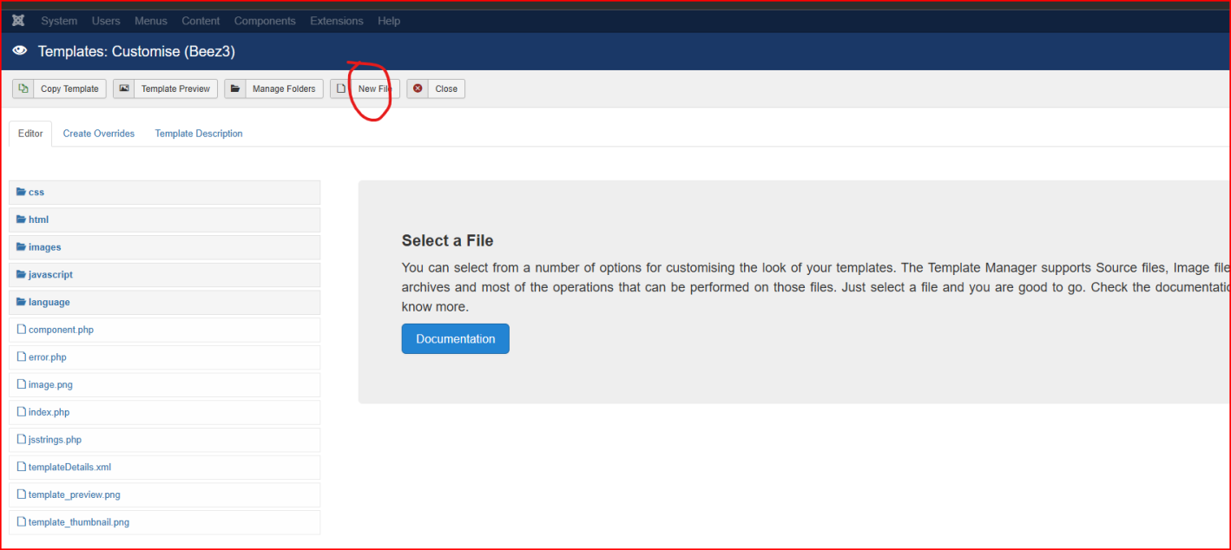Click the Template Preview image icon
The image size is (1231, 550).
coord(124,88)
